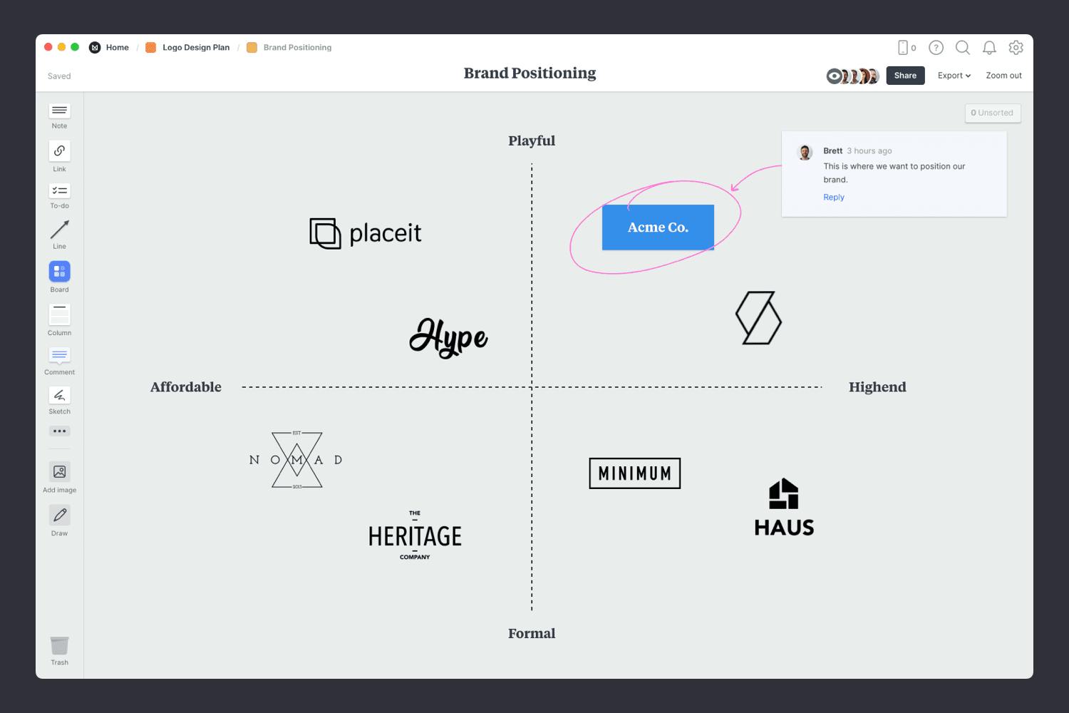Open the search icon in the top bar
1069x713 pixels.
point(963,48)
